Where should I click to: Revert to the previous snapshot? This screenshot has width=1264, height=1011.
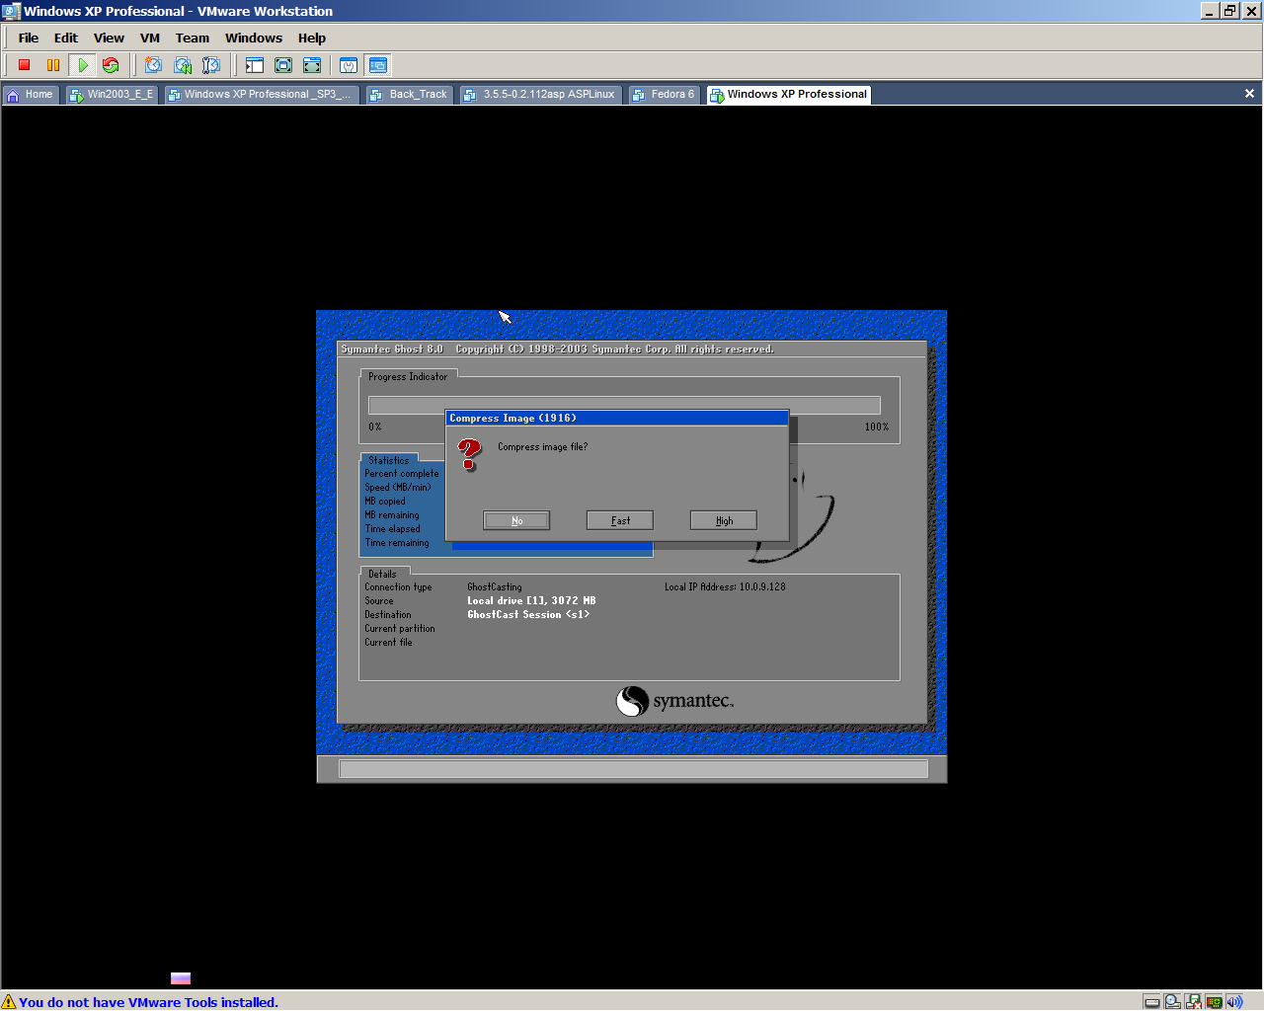pyautogui.click(x=183, y=65)
